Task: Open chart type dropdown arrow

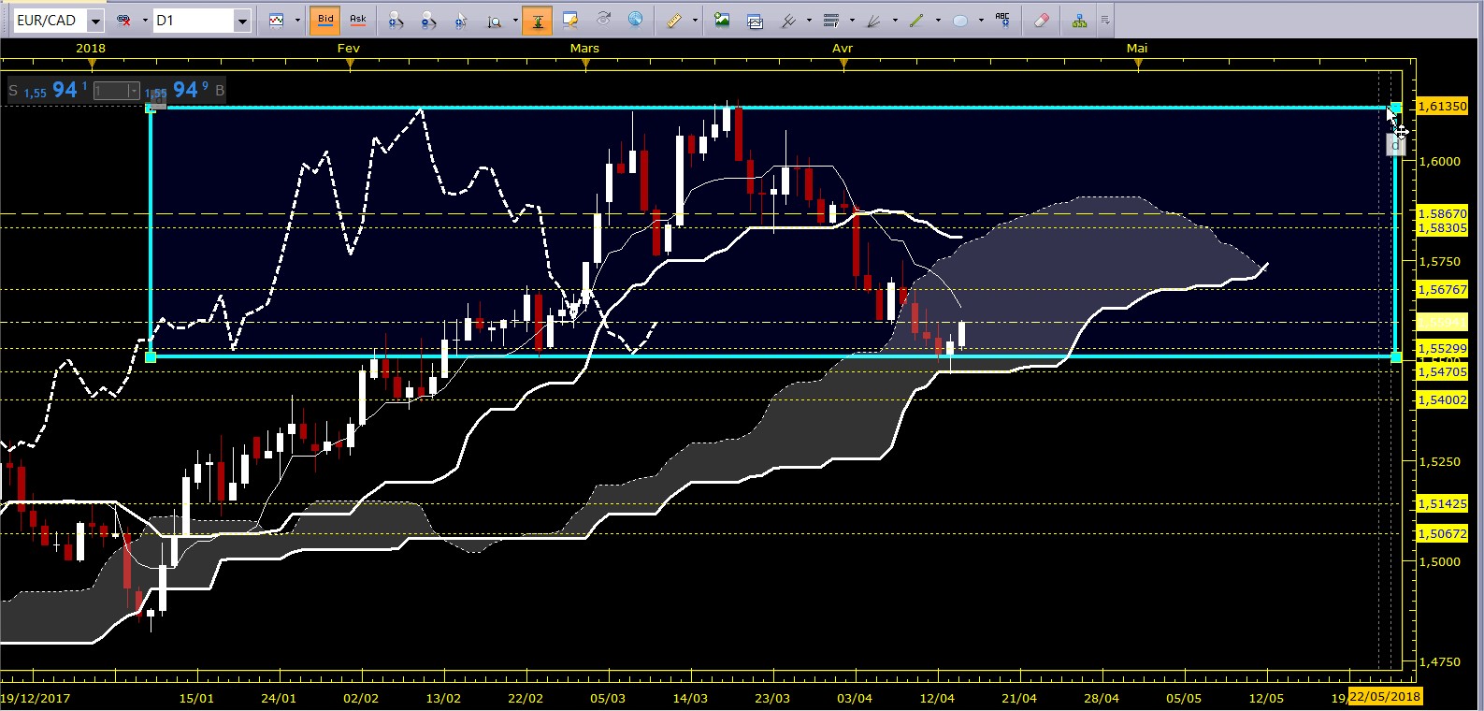Action: tap(297, 20)
